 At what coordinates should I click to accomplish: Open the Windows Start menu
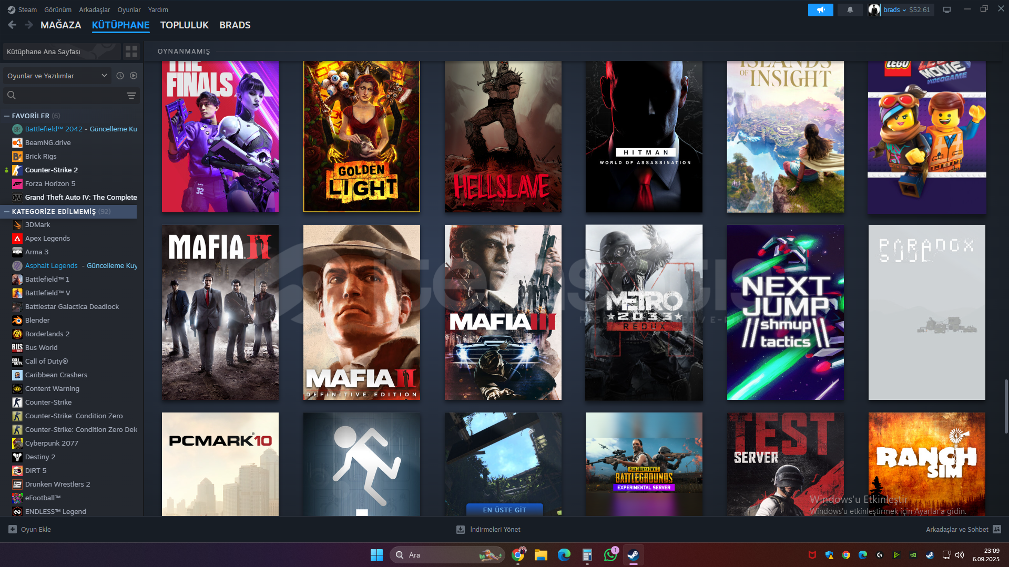pos(377,555)
